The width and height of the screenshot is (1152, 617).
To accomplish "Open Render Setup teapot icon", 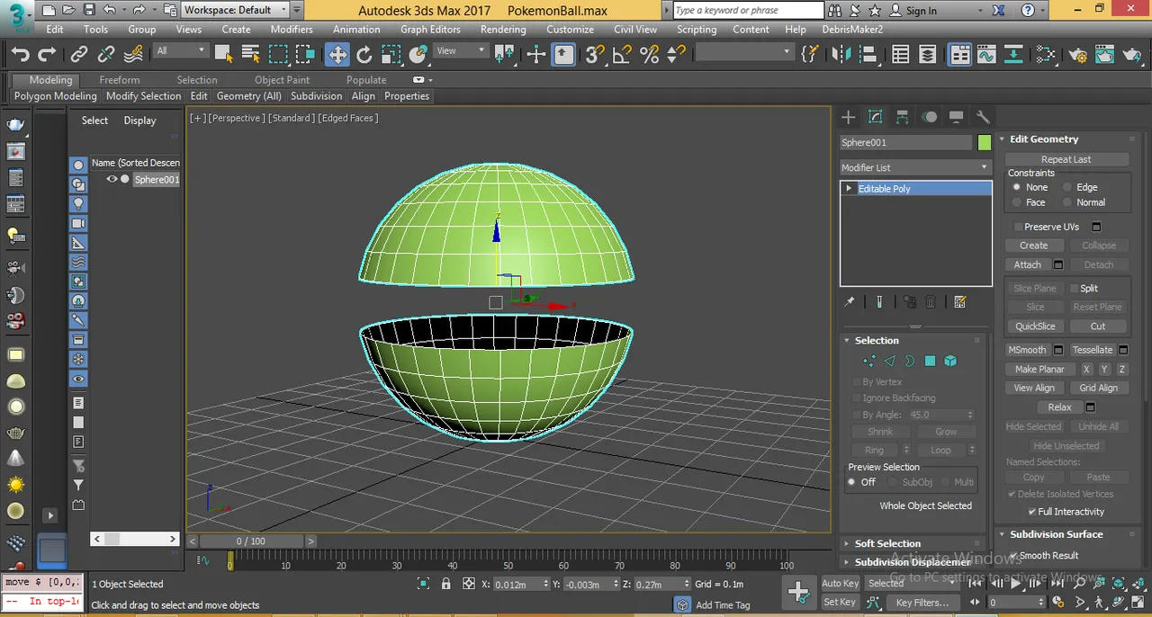I will pyautogui.click(x=1079, y=55).
